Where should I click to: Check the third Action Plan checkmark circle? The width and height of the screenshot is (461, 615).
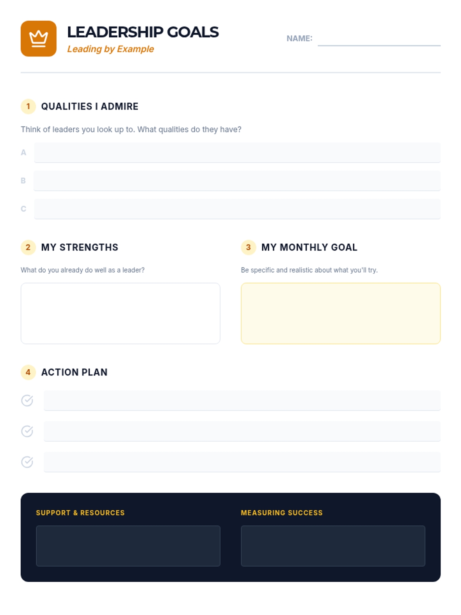click(27, 462)
